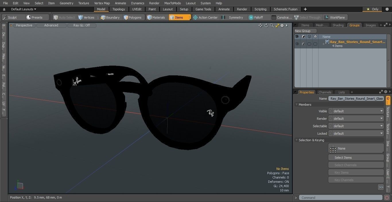Open the Selectable dropdown
This screenshot has width=392, height=202.
[356, 126]
